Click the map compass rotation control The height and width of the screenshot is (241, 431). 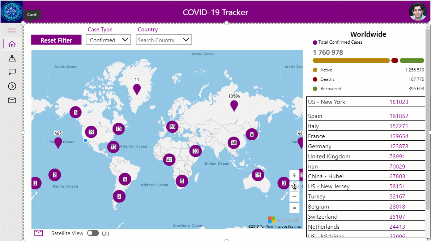pyautogui.click(x=294, y=175)
